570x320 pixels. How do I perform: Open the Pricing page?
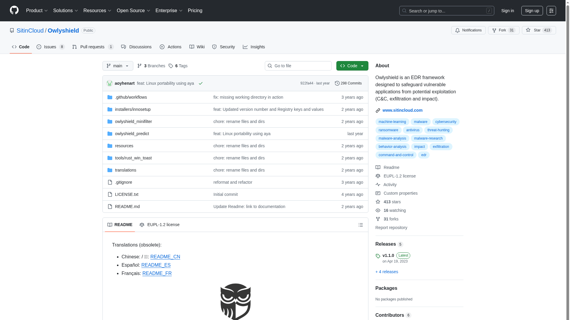(195, 11)
